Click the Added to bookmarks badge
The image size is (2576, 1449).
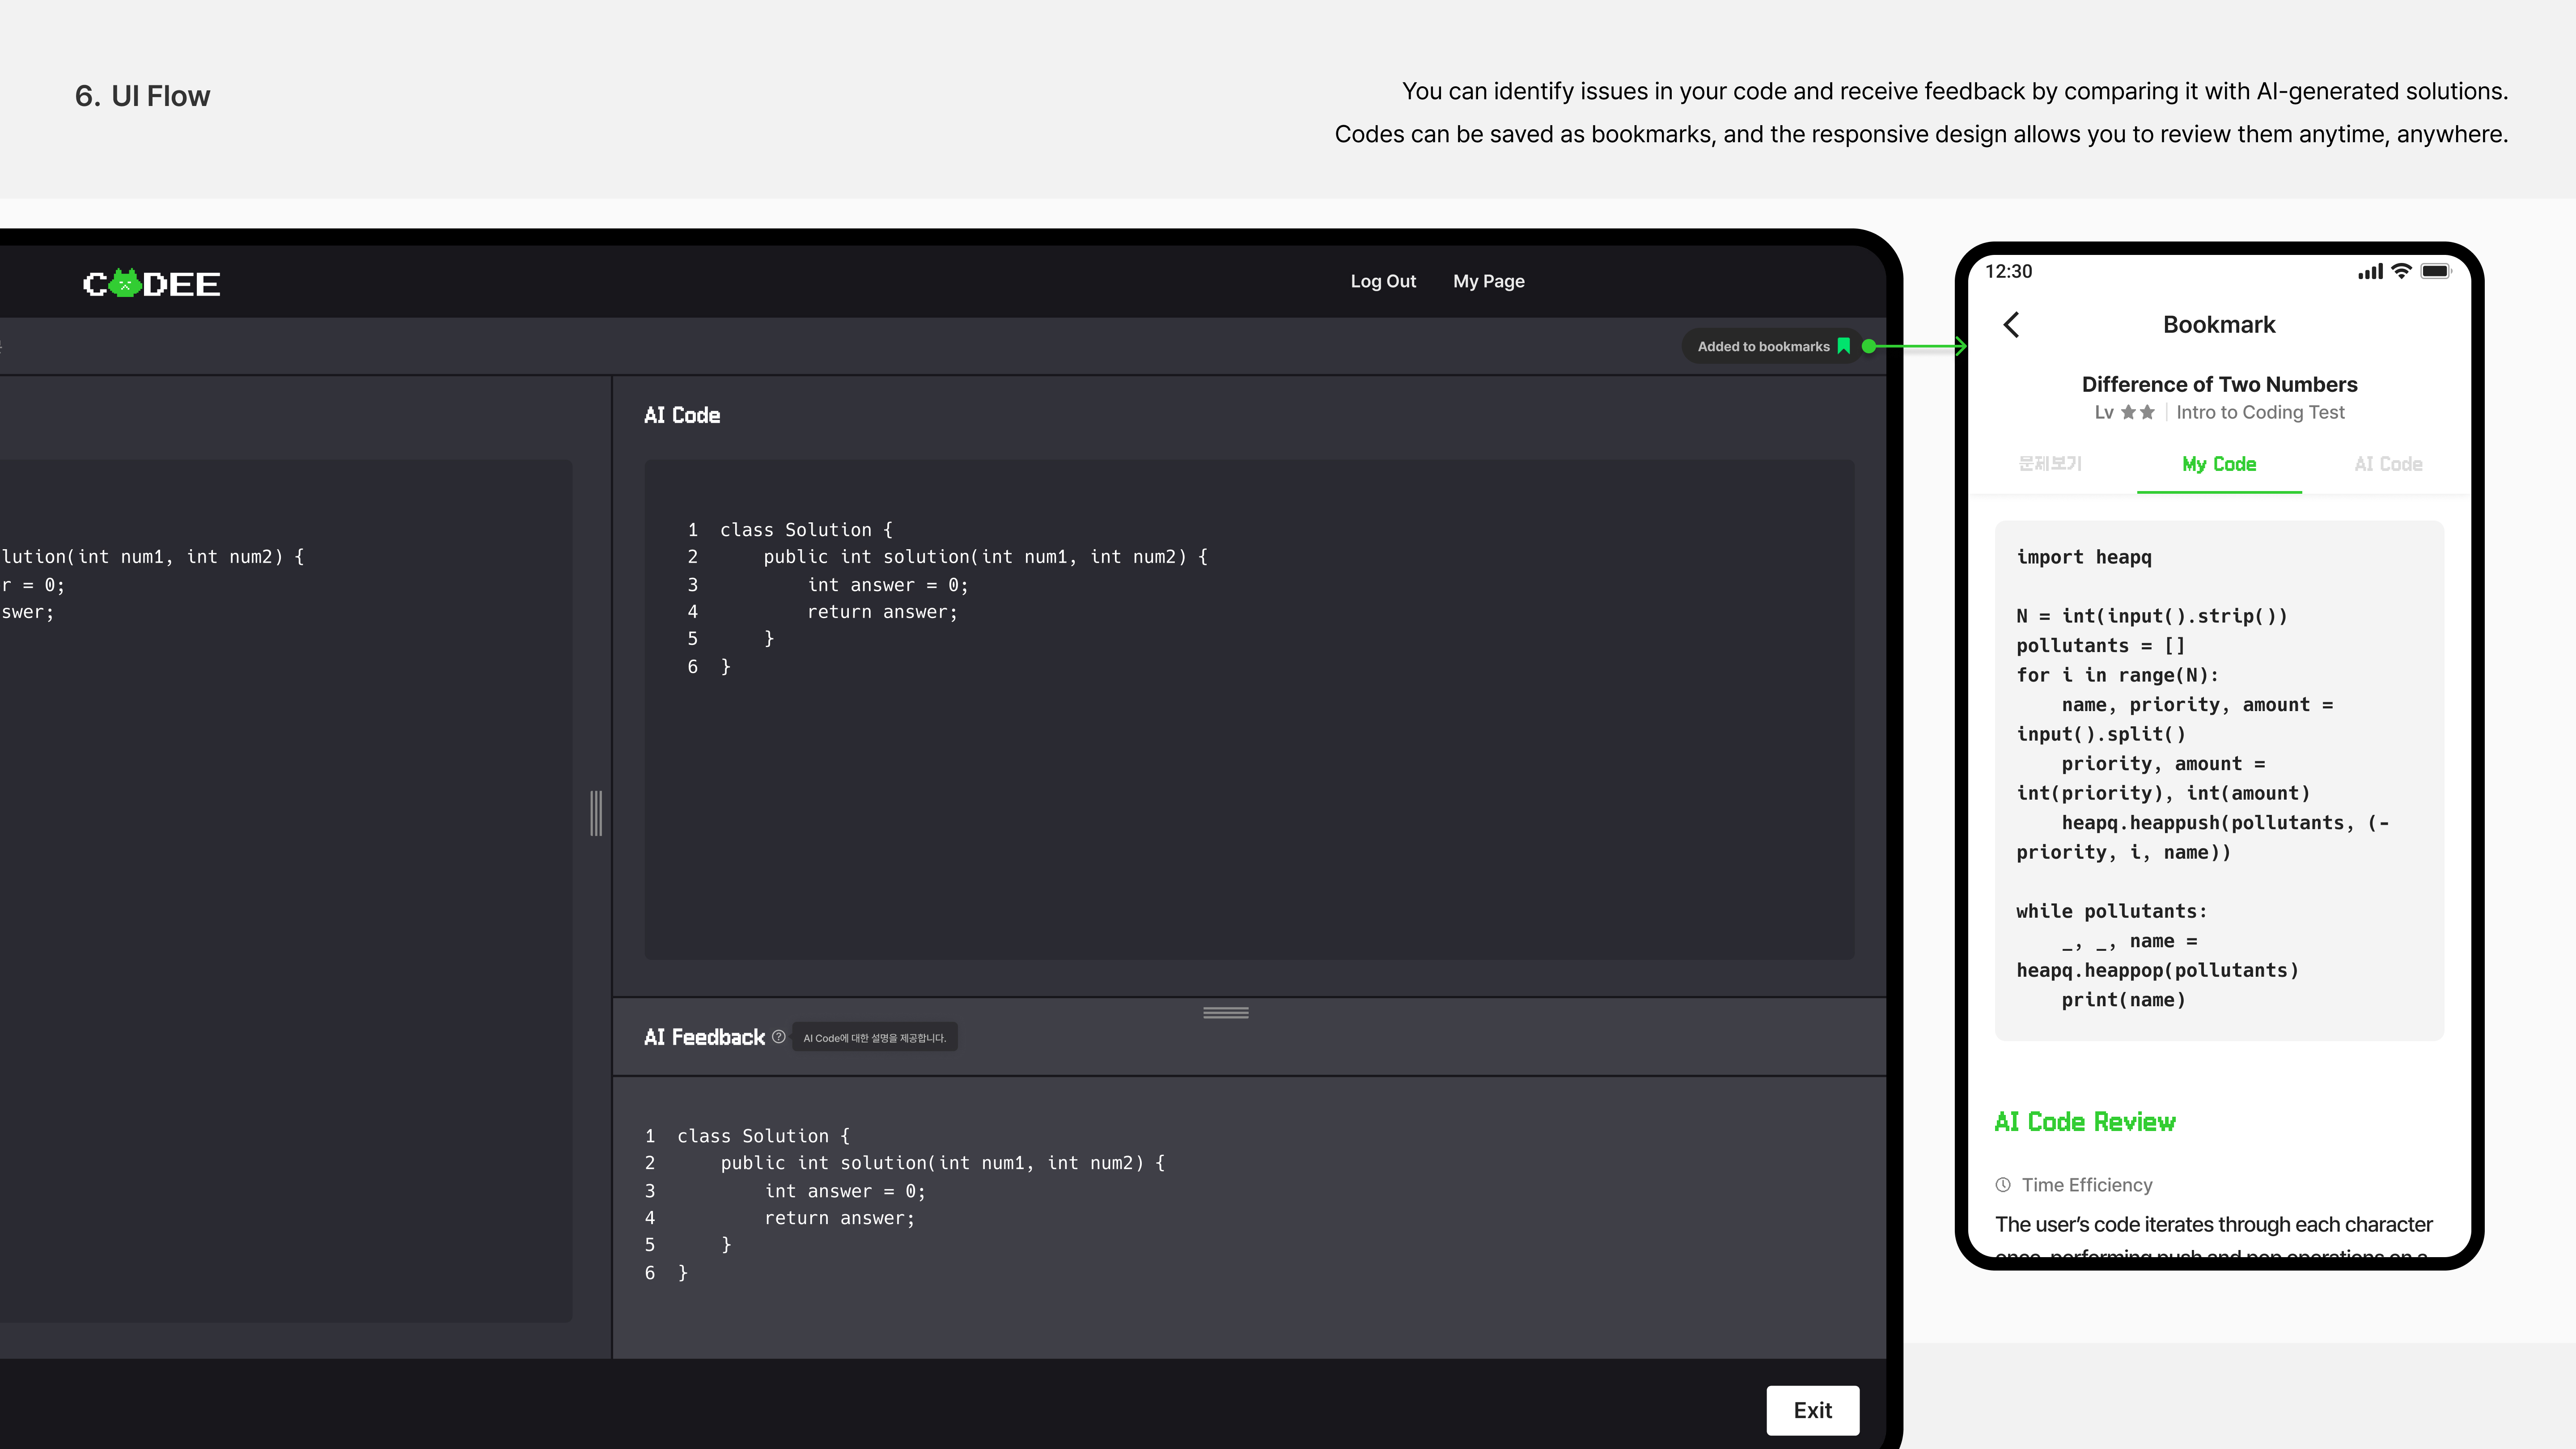pyautogui.click(x=1763, y=346)
